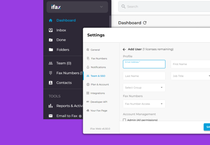Tick the Admin (All permissions) checkbox
This screenshot has height=145, width=210.
(x=124, y=120)
